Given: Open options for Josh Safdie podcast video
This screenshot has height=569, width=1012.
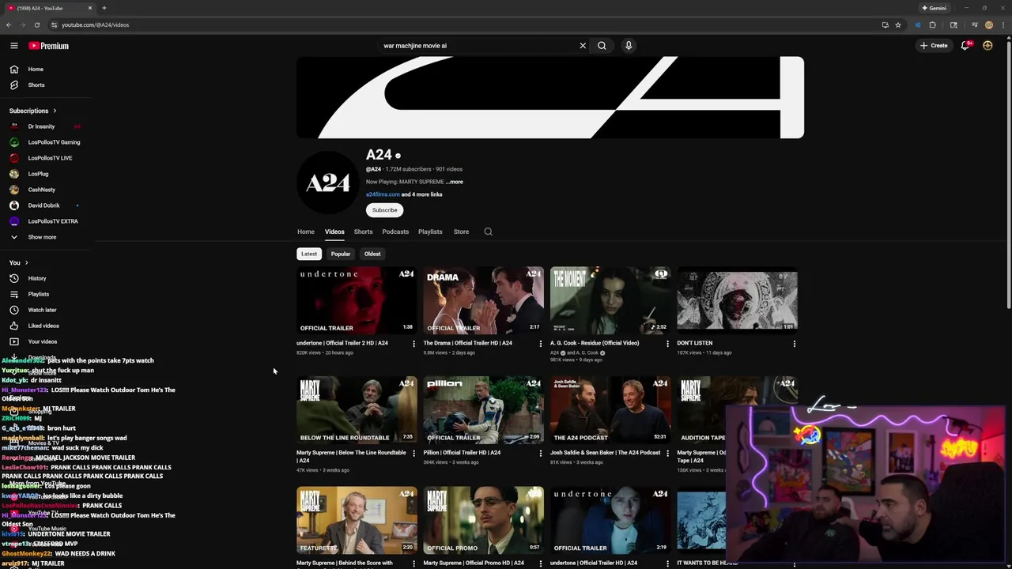Looking at the screenshot, I should click(667, 454).
